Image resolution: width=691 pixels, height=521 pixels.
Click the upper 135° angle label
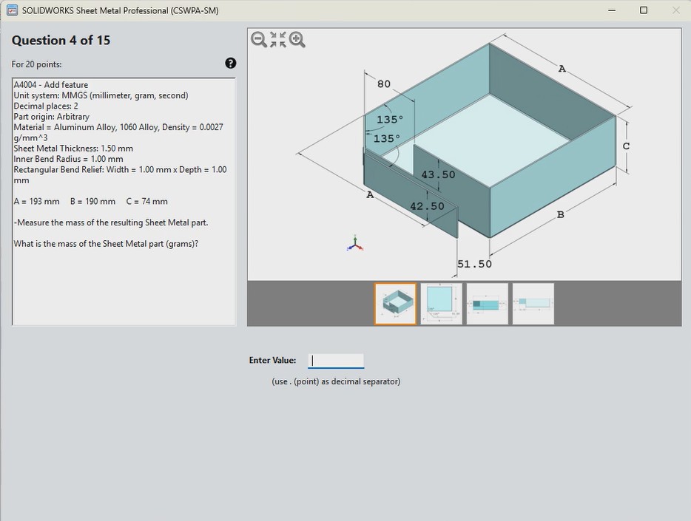pyautogui.click(x=390, y=120)
